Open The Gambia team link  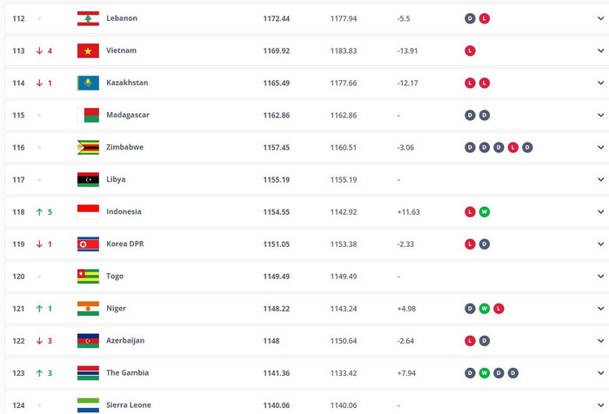tap(127, 373)
